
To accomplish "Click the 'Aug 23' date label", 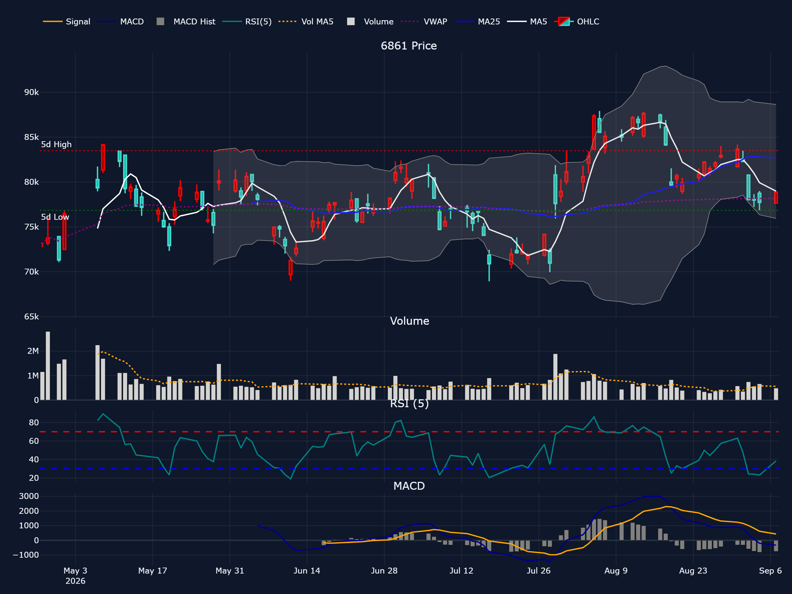I will click(693, 571).
